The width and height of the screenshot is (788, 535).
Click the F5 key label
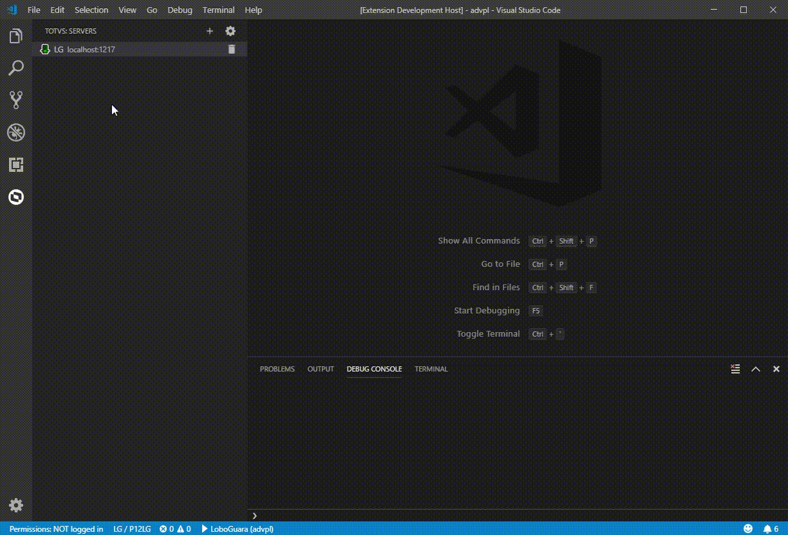click(535, 311)
